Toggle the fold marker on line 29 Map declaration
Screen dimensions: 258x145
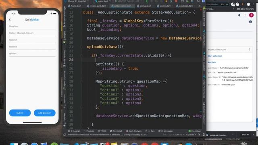81,81
